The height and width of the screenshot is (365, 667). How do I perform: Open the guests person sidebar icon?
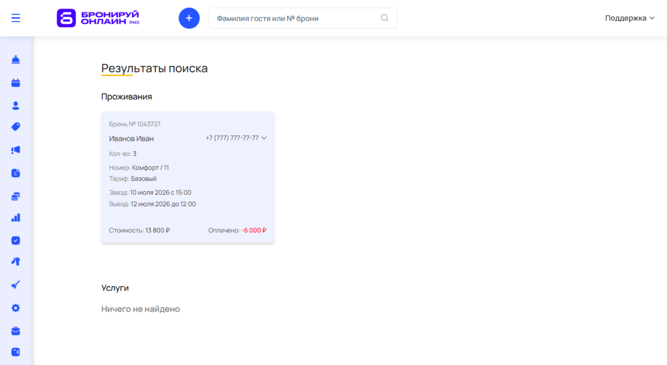[x=16, y=105]
